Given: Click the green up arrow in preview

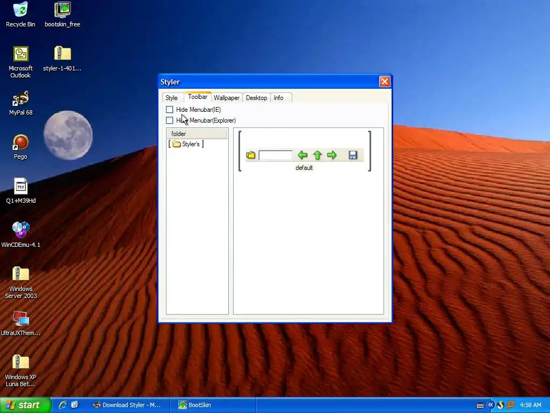Looking at the screenshot, I should 317,155.
